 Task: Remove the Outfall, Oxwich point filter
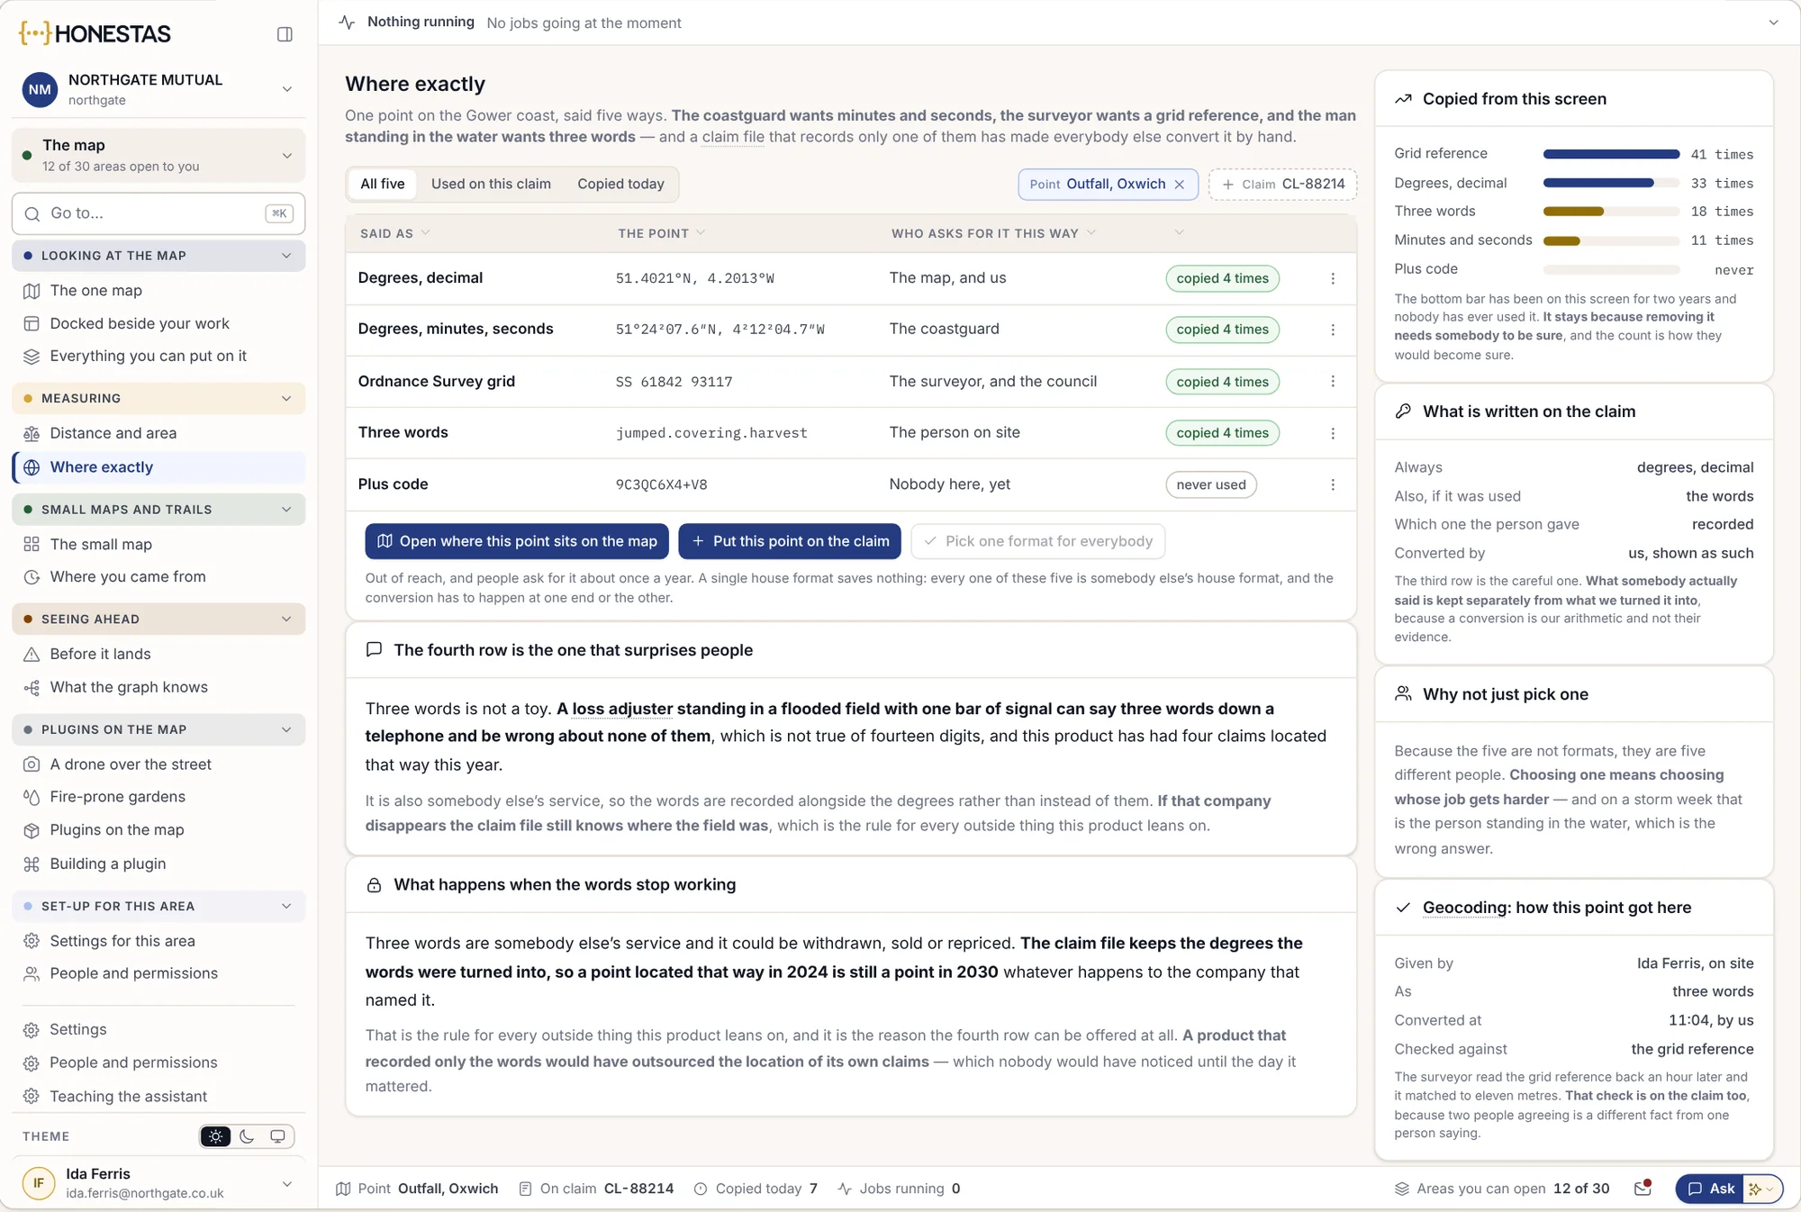tap(1179, 185)
